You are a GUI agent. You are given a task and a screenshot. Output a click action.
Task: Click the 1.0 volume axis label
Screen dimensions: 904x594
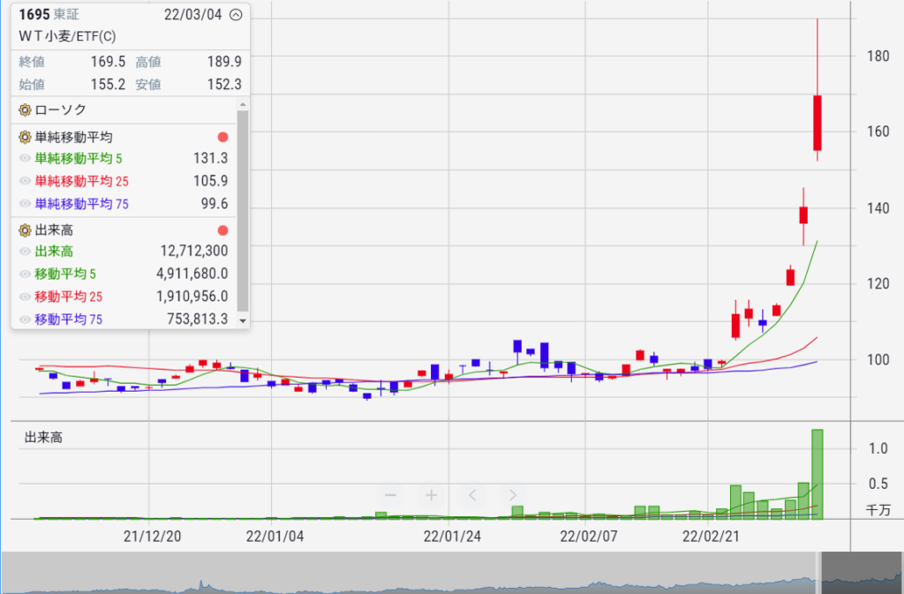pyautogui.click(x=878, y=449)
